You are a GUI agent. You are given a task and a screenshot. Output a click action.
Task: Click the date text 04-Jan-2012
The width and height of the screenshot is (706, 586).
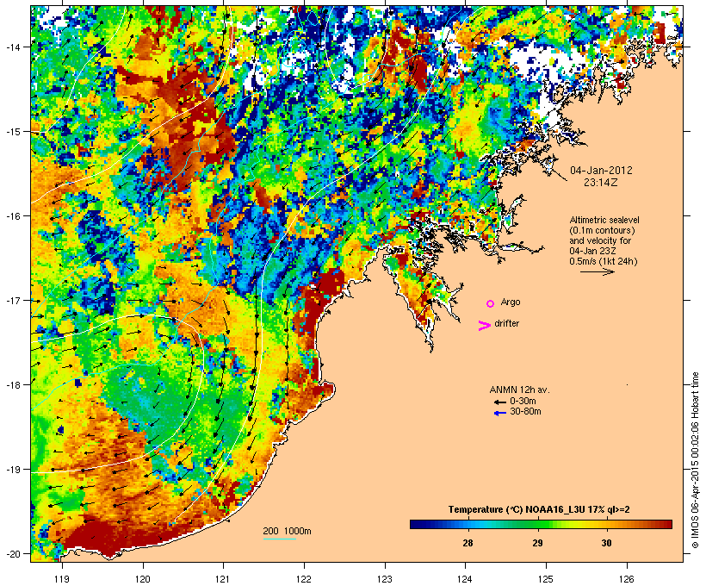coord(601,171)
